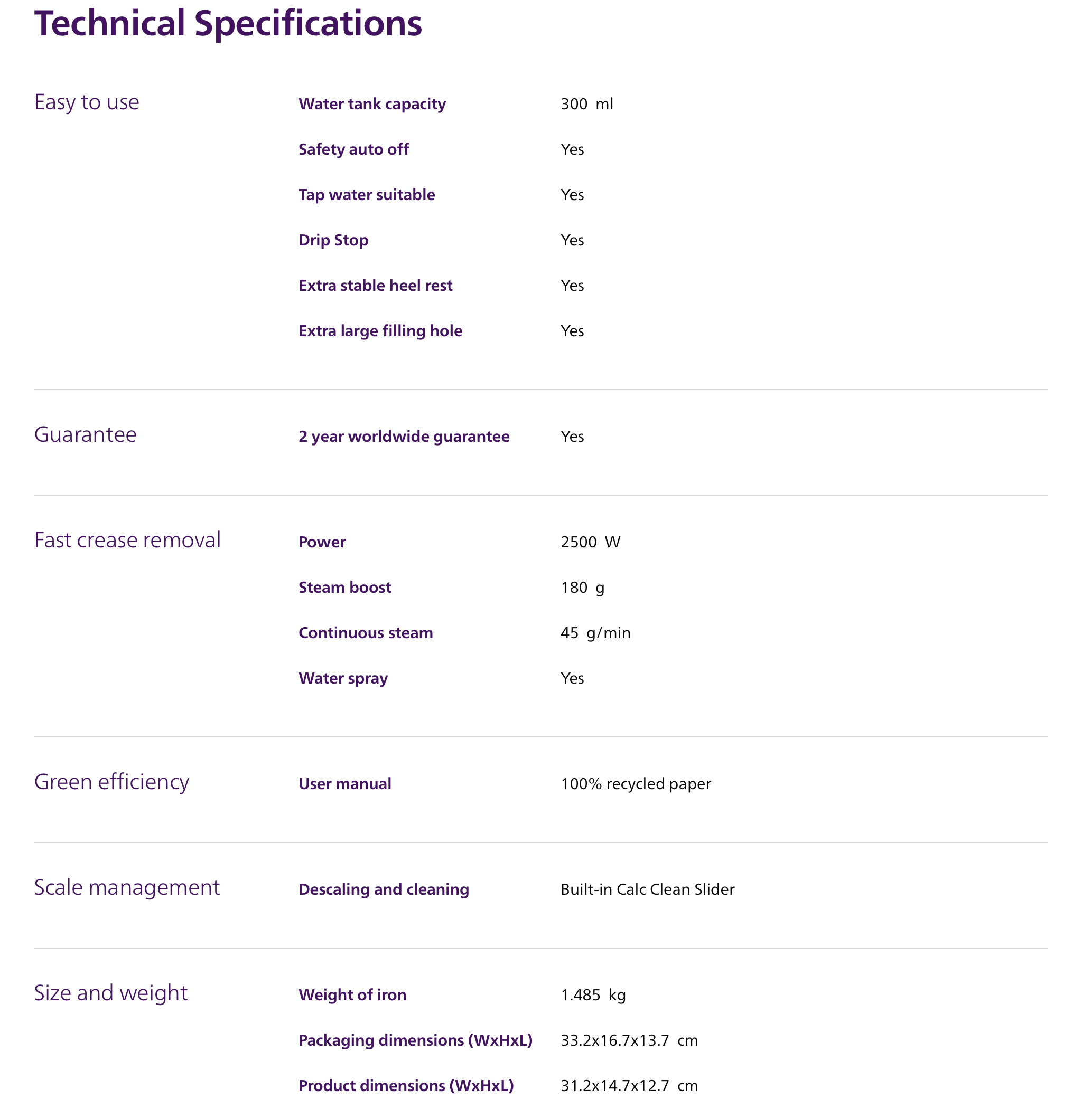Click the Continuous steam label
The height and width of the screenshot is (1118, 1082).
pos(366,633)
